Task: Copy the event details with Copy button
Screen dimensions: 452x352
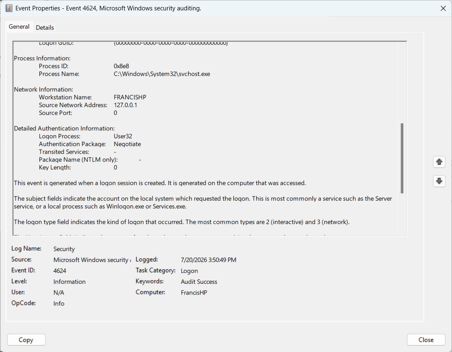Action: (26, 340)
